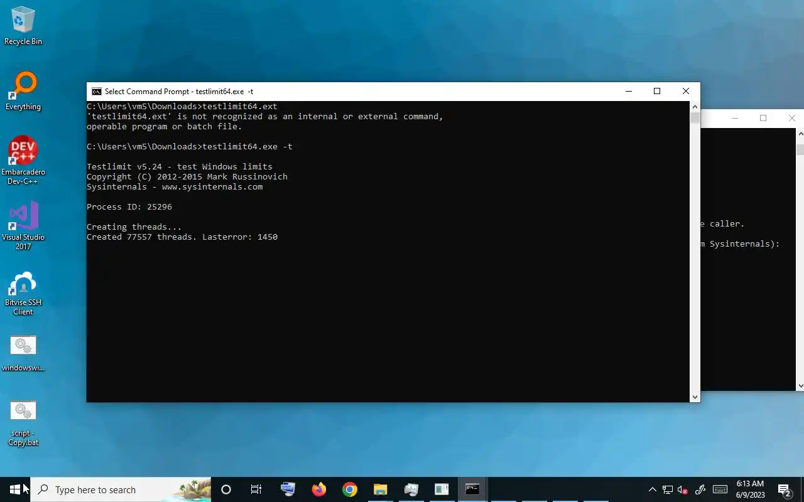The width and height of the screenshot is (804, 502).
Task: Click the 'is not recognized as an internal' error line
Action: click(x=265, y=117)
